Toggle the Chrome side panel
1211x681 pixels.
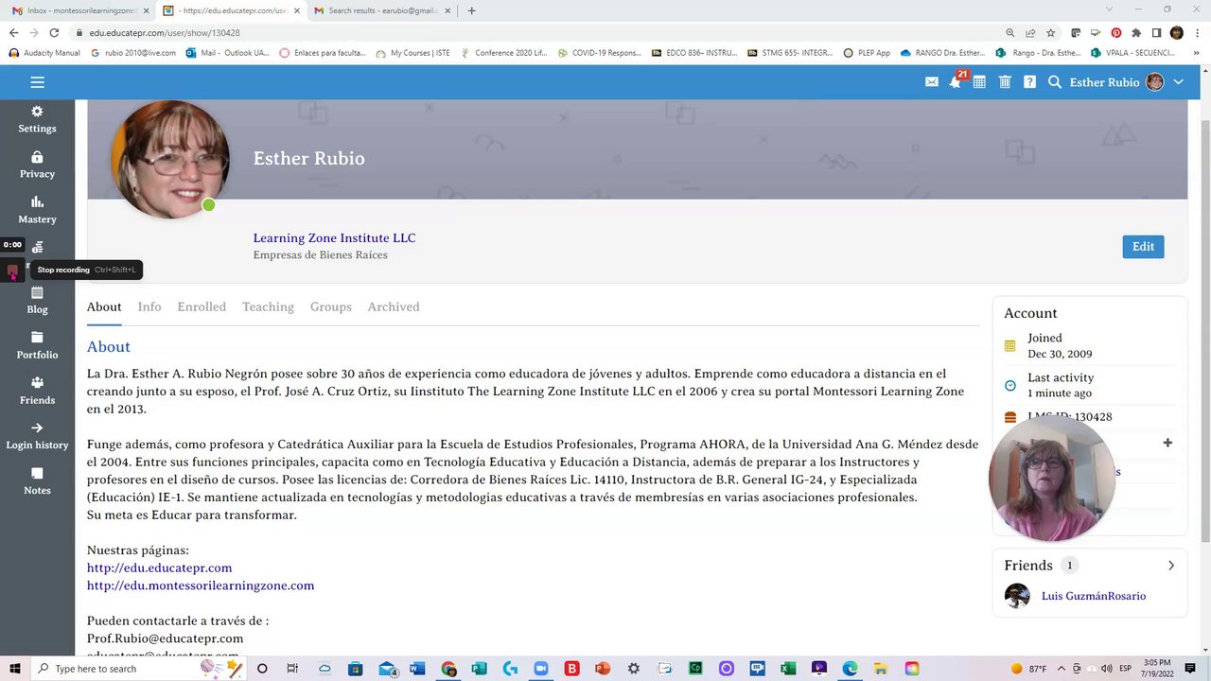click(x=1156, y=32)
